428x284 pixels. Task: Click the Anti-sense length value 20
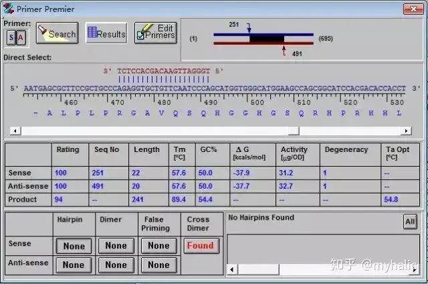136,186
